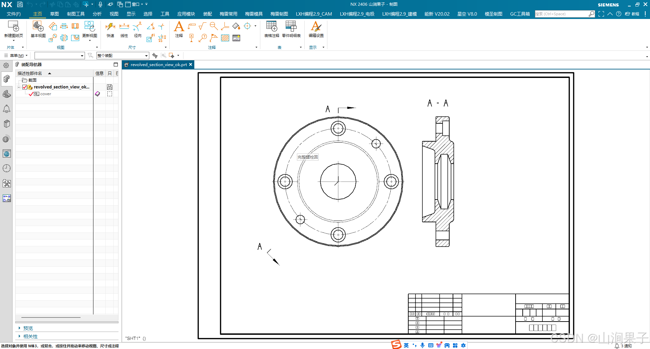Click the detail view icon in 视图 group

pos(52,38)
